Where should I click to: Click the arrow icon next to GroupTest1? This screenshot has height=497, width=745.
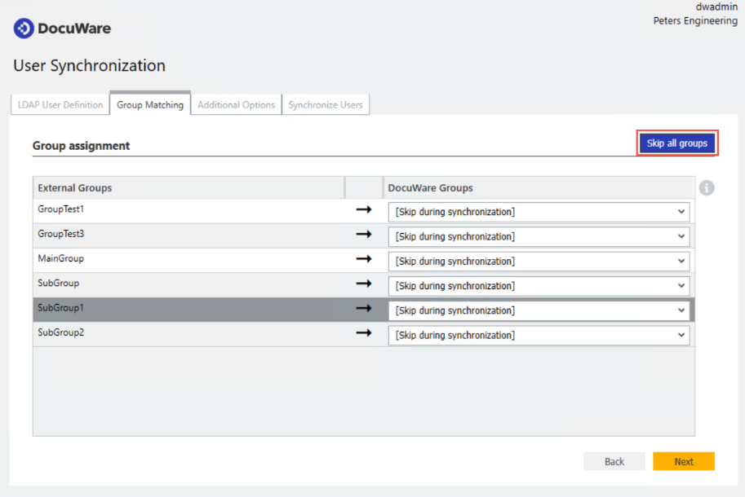pos(363,210)
